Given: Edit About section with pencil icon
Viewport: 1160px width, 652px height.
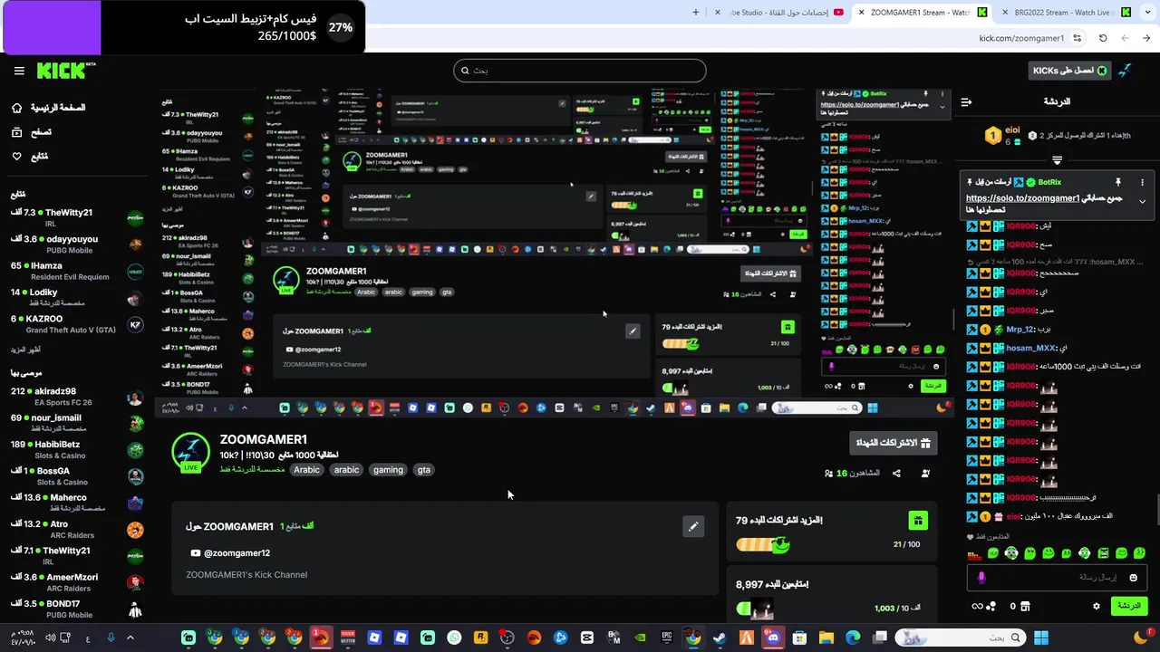Looking at the screenshot, I should point(693,527).
